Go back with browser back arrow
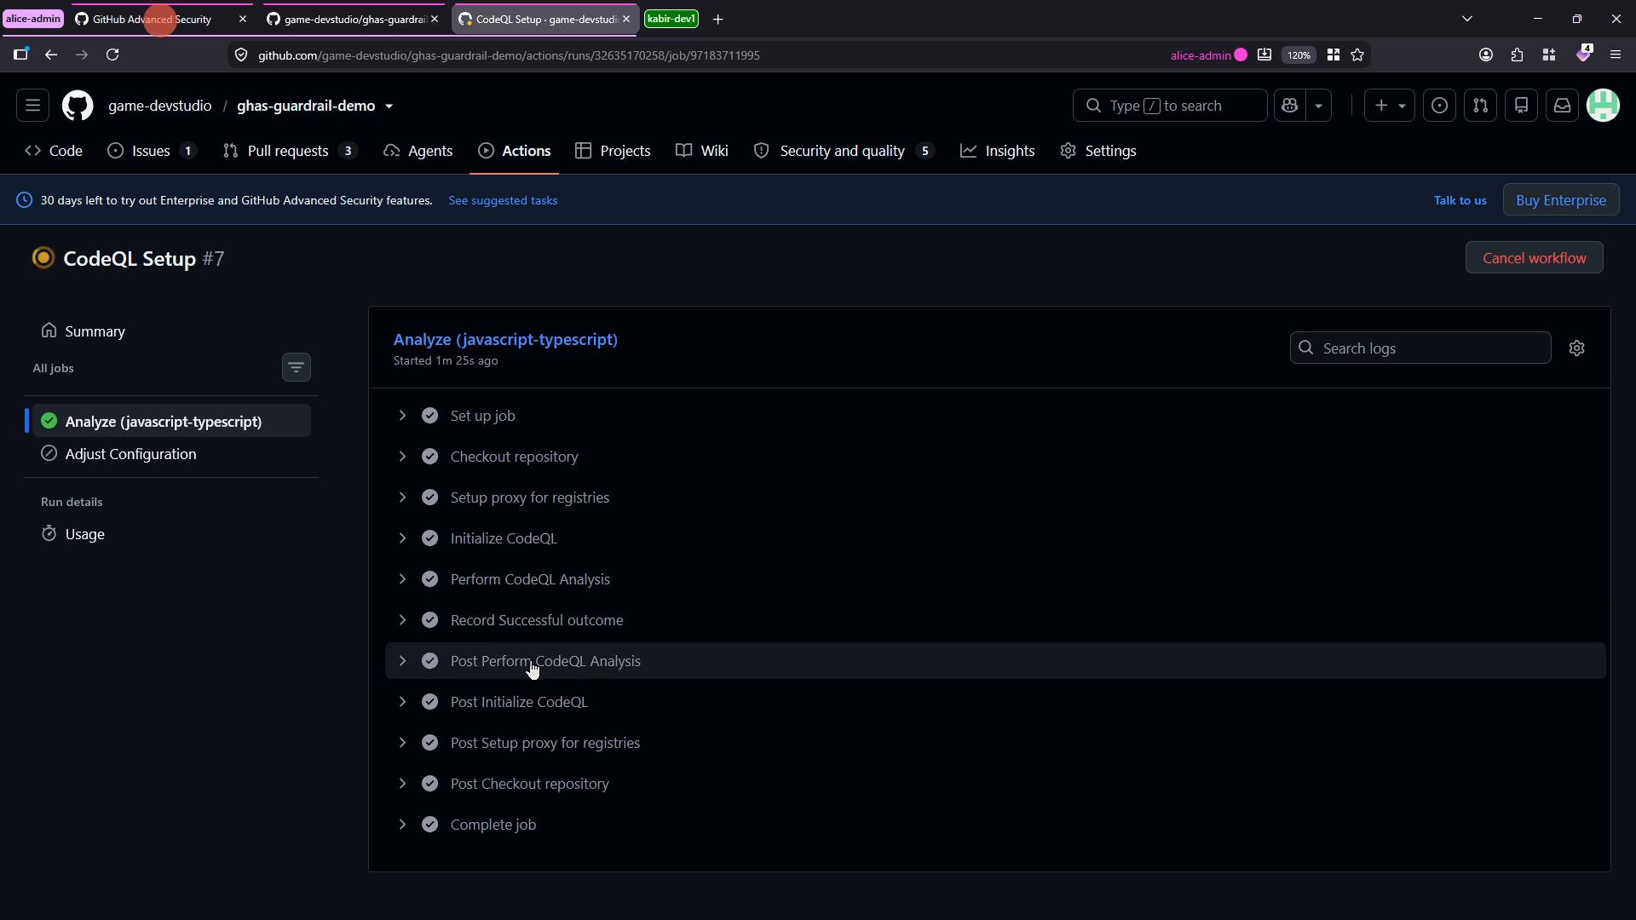The image size is (1636, 920). (x=51, y=55)
